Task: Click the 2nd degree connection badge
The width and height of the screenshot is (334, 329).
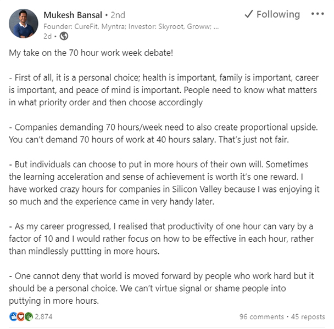Action: pyautogui.click(x=118, y=15)
